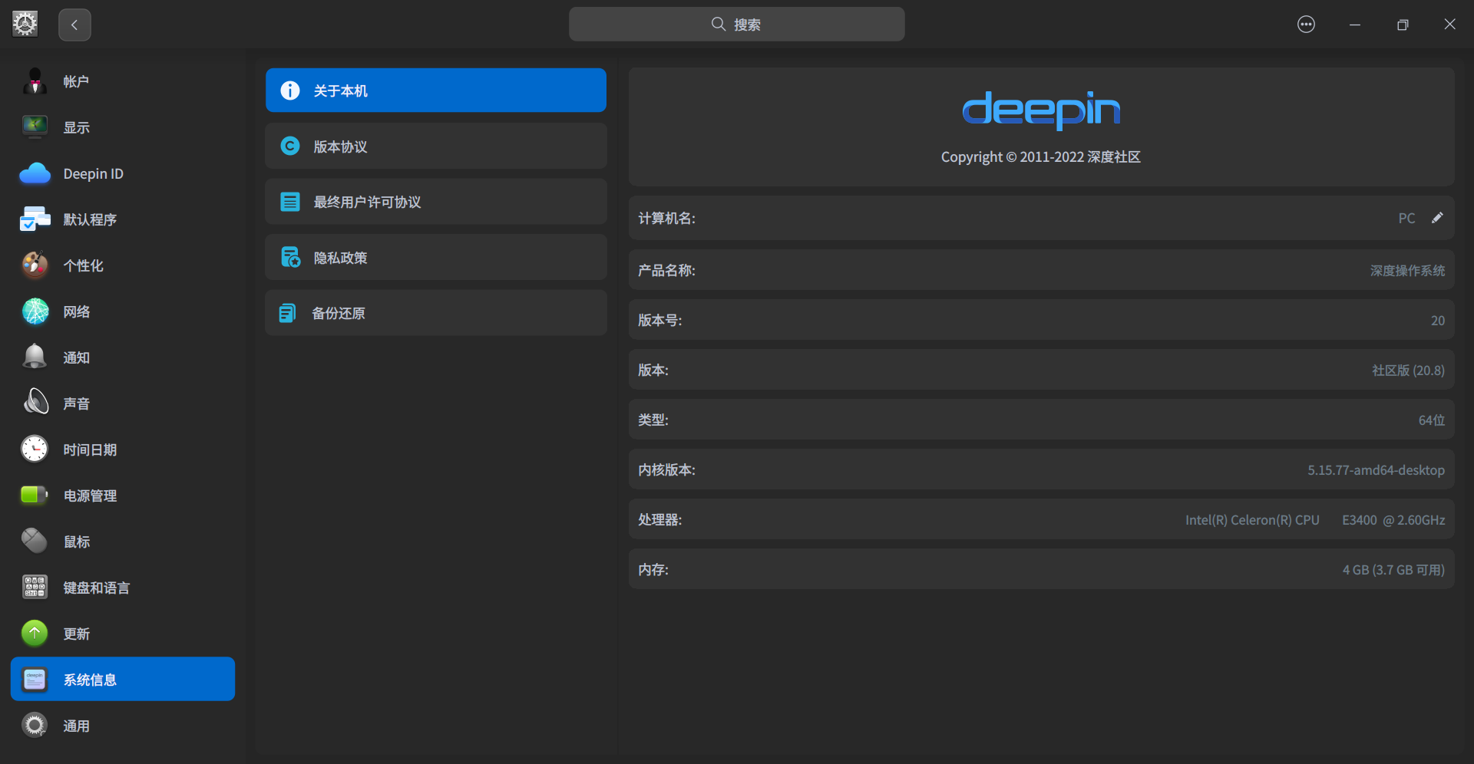The image size is (1474, 764).
Task: Click the 产品名称 label
Action: point(666,271)
